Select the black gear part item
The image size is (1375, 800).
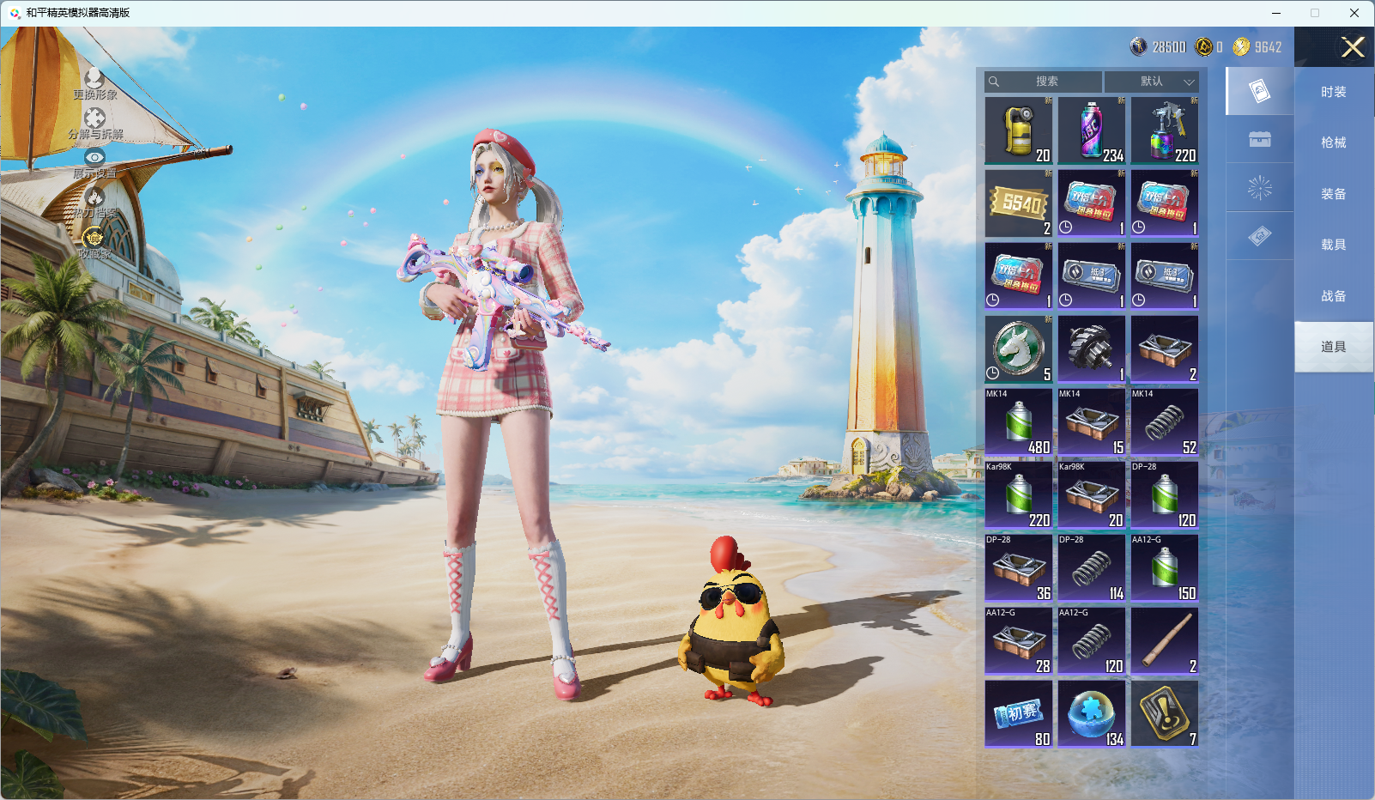(x=1092, y=349)
